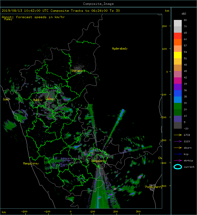
Task: Click the dark green 10–20 dBZ swatch
Action: pyautogui.click(x=178, y=112)
